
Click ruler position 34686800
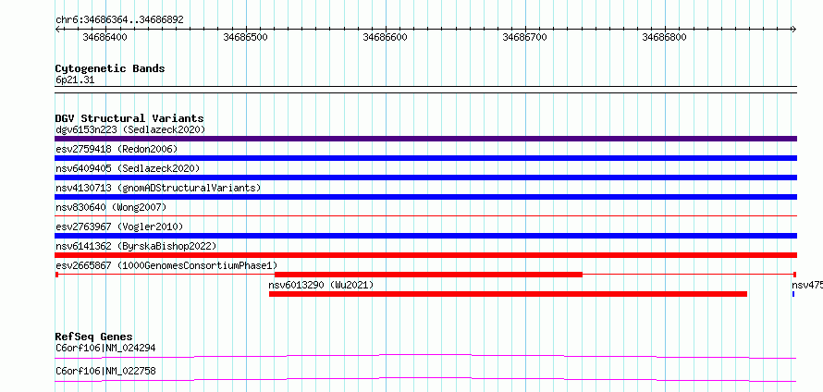coord(664,37)
